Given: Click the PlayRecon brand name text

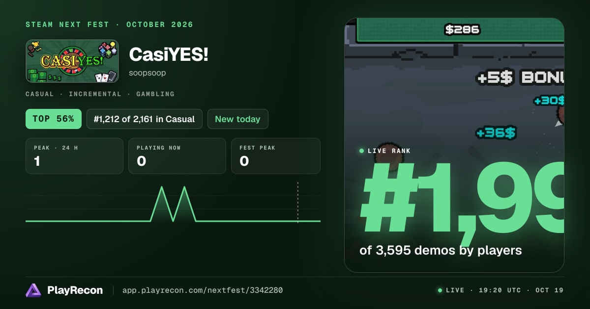Looking at the screenshot, I should coord(75,290).
